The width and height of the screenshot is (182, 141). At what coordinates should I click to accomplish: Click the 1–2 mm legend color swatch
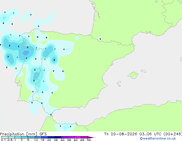18,137
